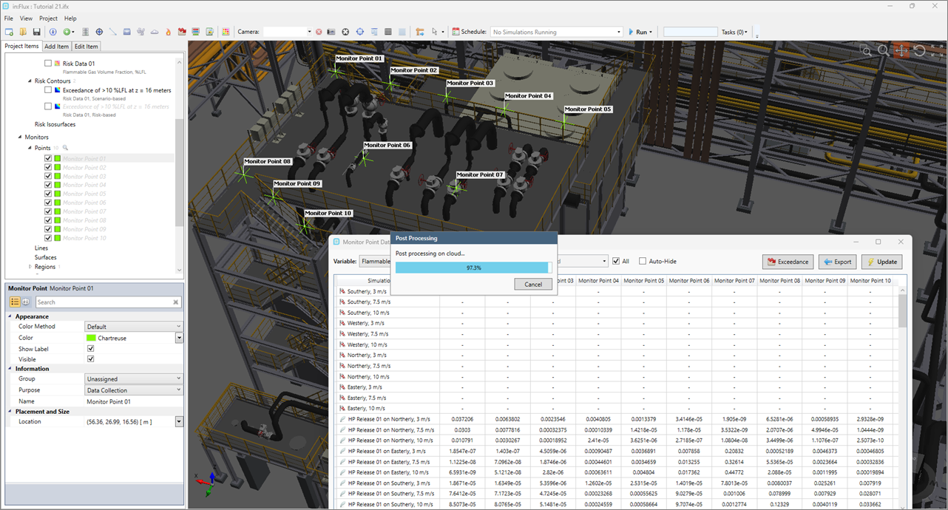The image size is (948, 510).
Task: Collapse the Monitors tree node
Action: 20,137
